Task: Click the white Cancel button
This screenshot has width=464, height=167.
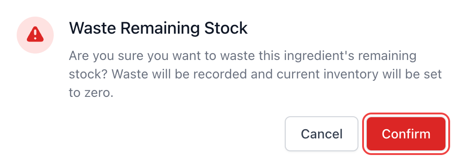Action: (x=322, y=134)
